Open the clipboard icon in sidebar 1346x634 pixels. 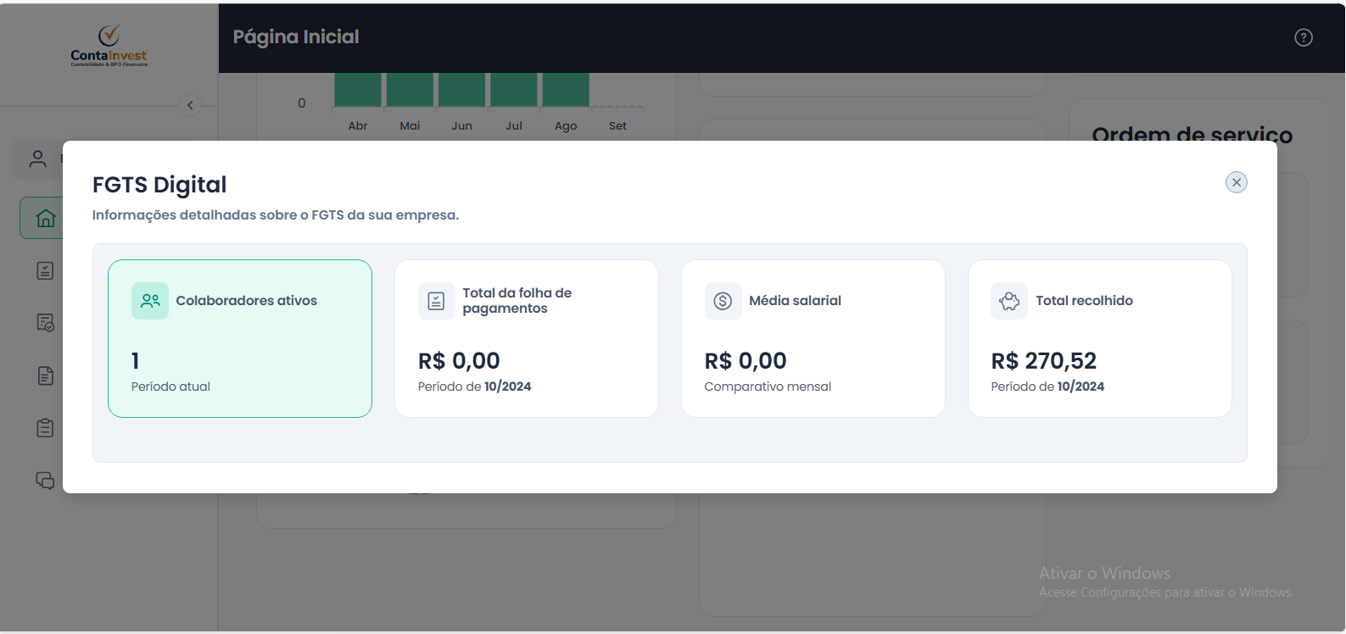[45, 428]
